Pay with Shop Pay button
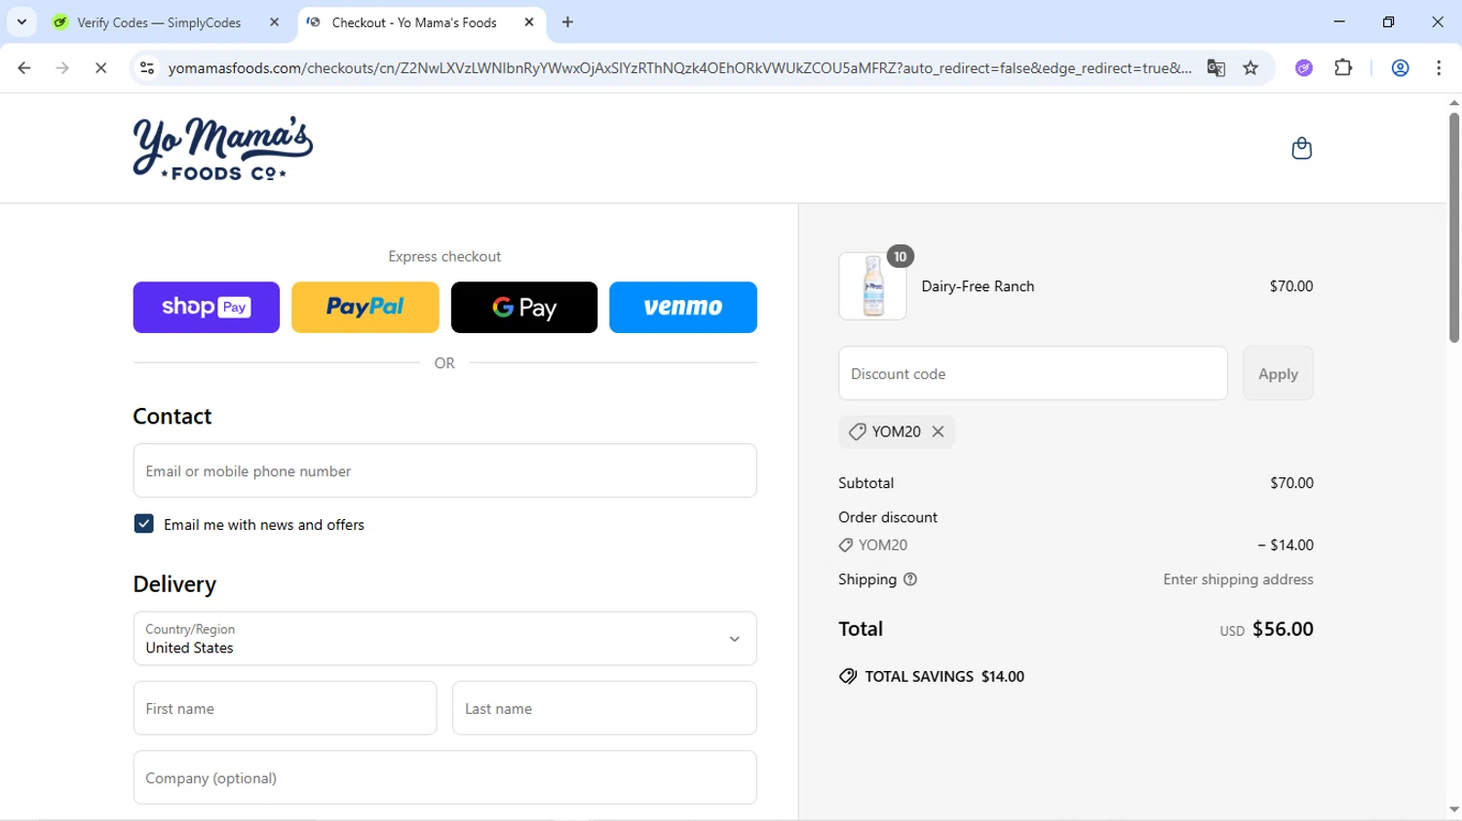 tap(207, 308)
